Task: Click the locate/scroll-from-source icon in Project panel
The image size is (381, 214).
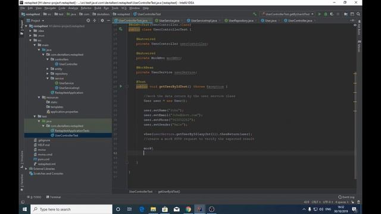Action: [88, 21]
